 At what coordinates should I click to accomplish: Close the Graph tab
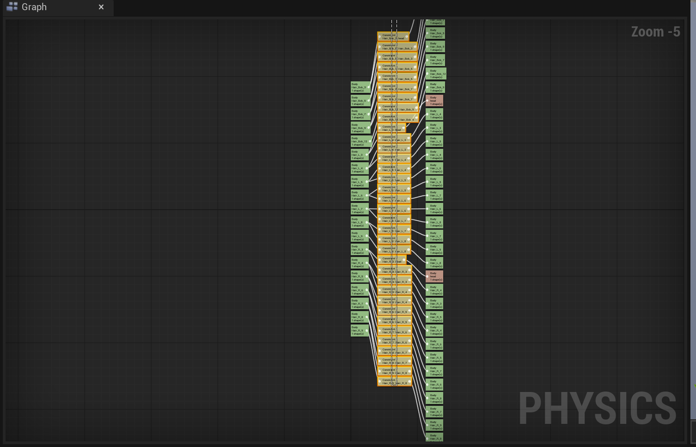coord(101,7)
